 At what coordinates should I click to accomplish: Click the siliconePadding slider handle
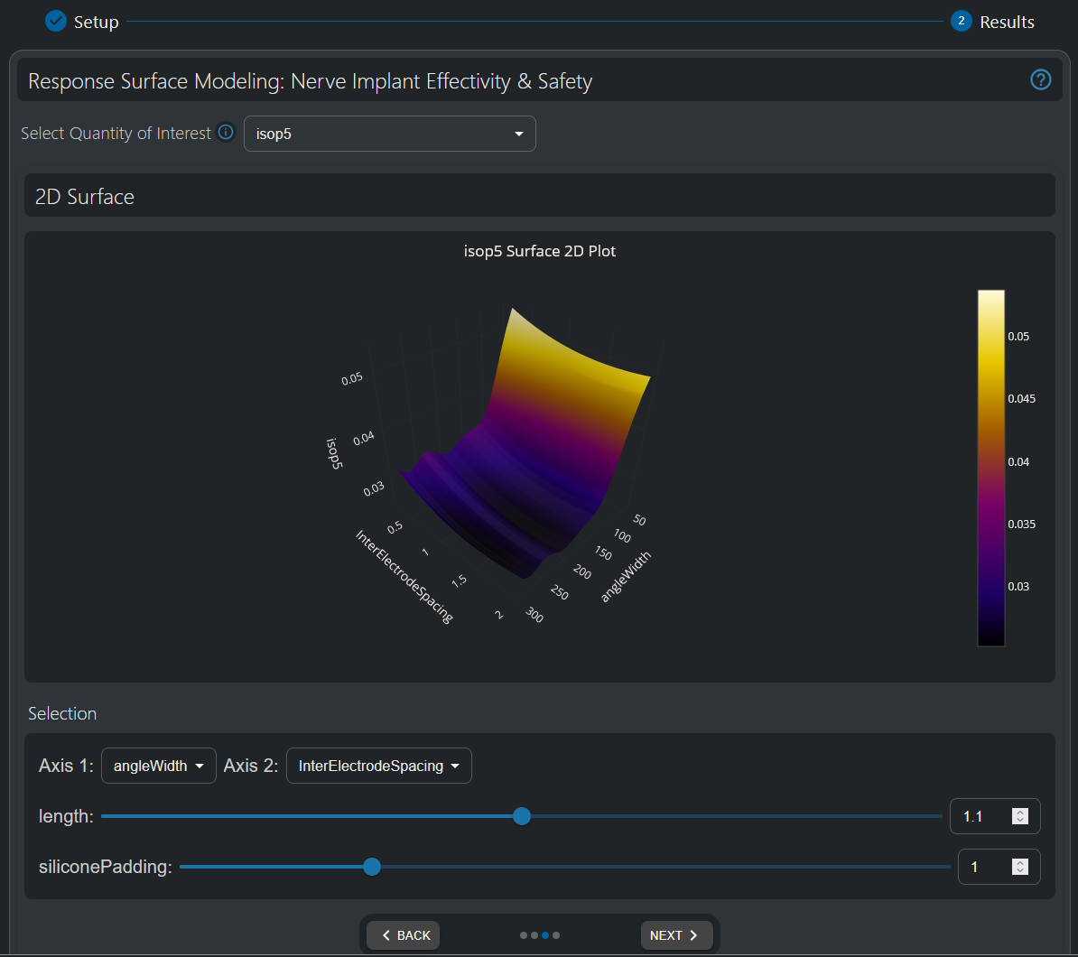(371, 867)
